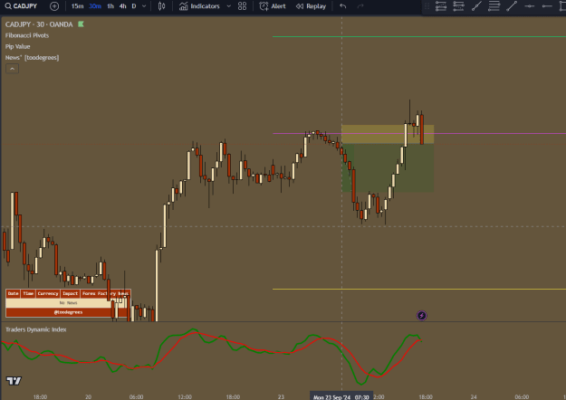This screenshot has height=400, width=566.
Task: Click the purple lightning event marker
Action: 422,316
